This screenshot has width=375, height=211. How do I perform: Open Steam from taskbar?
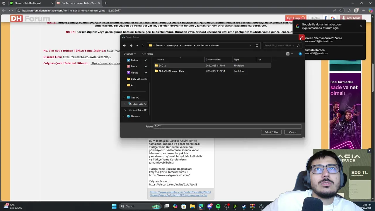244,206
